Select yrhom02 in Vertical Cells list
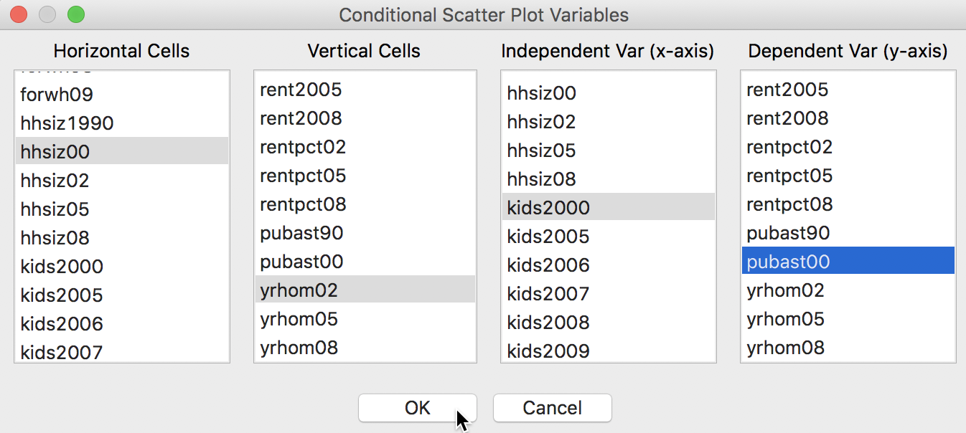Image resolution: width=966 pixels, height=433 pixels. 365,290
